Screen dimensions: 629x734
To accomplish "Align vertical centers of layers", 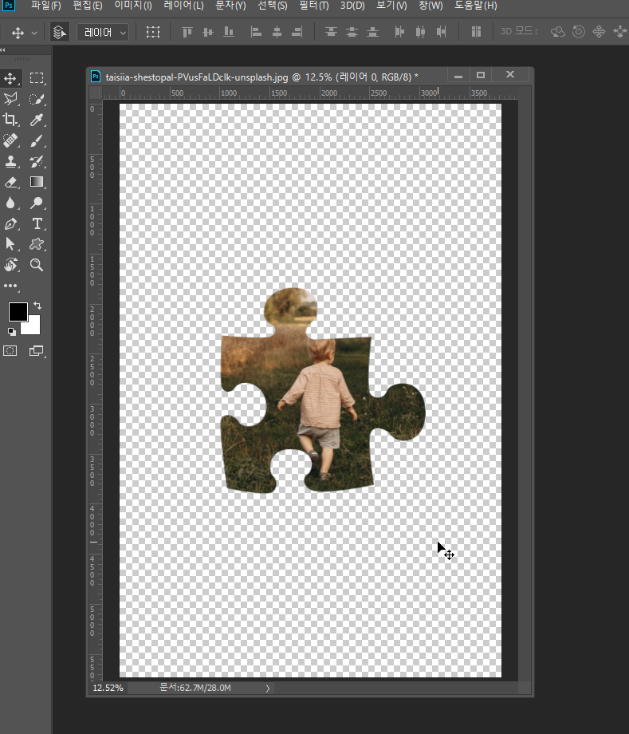I will [208, 32].
